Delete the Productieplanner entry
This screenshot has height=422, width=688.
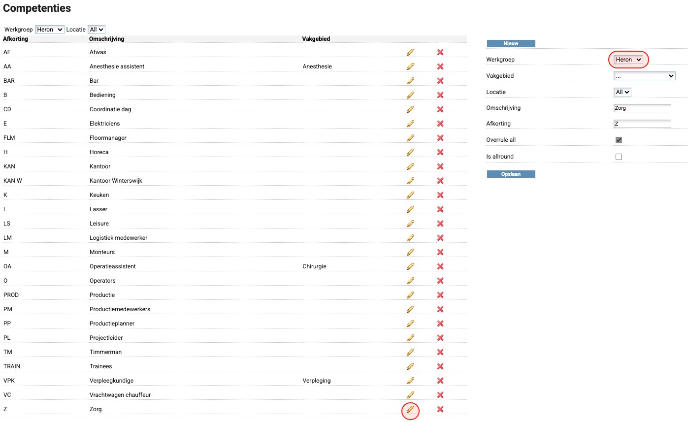(x=440, y=324)
